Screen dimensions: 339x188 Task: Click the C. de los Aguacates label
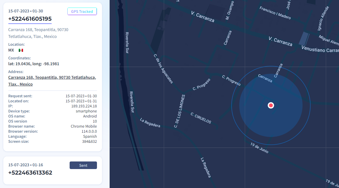[x=163, y=69]
